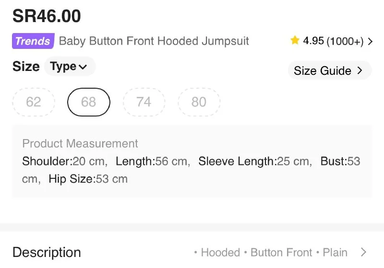
Task: Select size 62
Action: (34, 102)
